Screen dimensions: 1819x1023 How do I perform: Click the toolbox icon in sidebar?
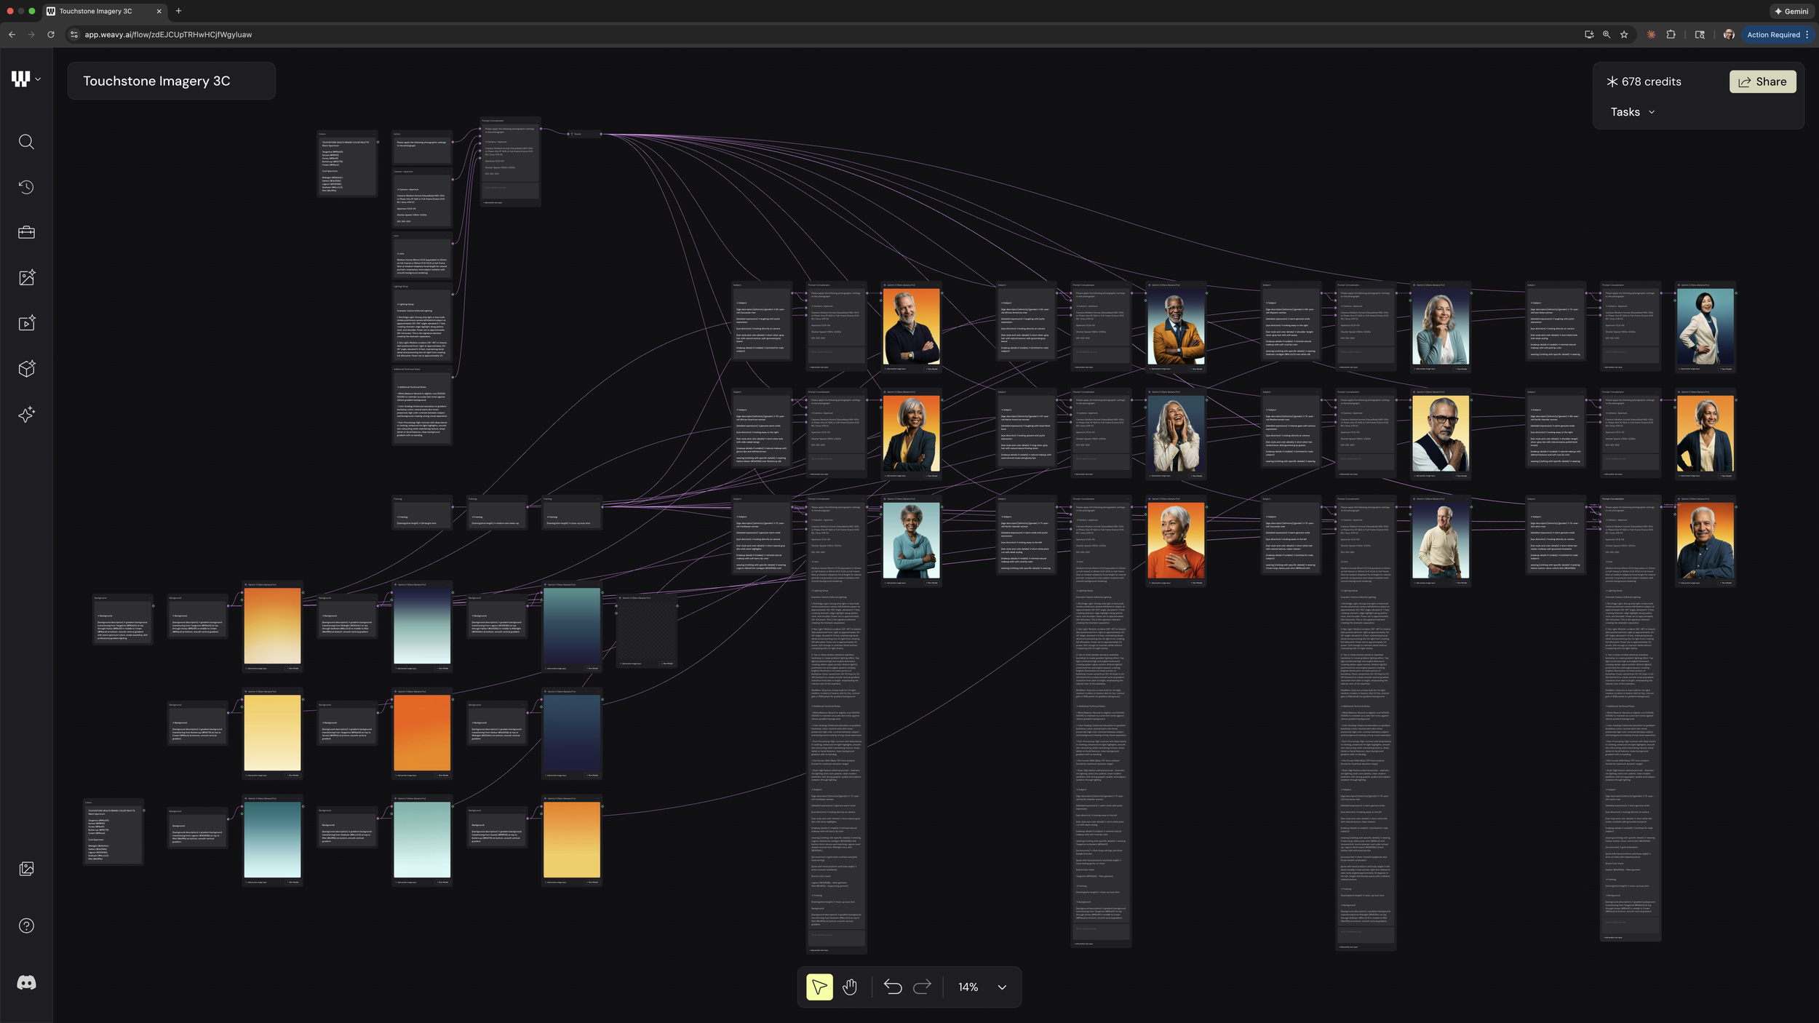click(x=26, y=232)
